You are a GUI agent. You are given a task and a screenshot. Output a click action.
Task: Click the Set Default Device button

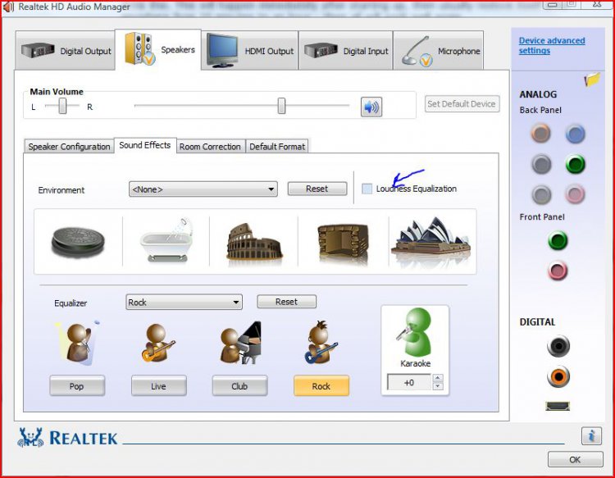(462, 103)
